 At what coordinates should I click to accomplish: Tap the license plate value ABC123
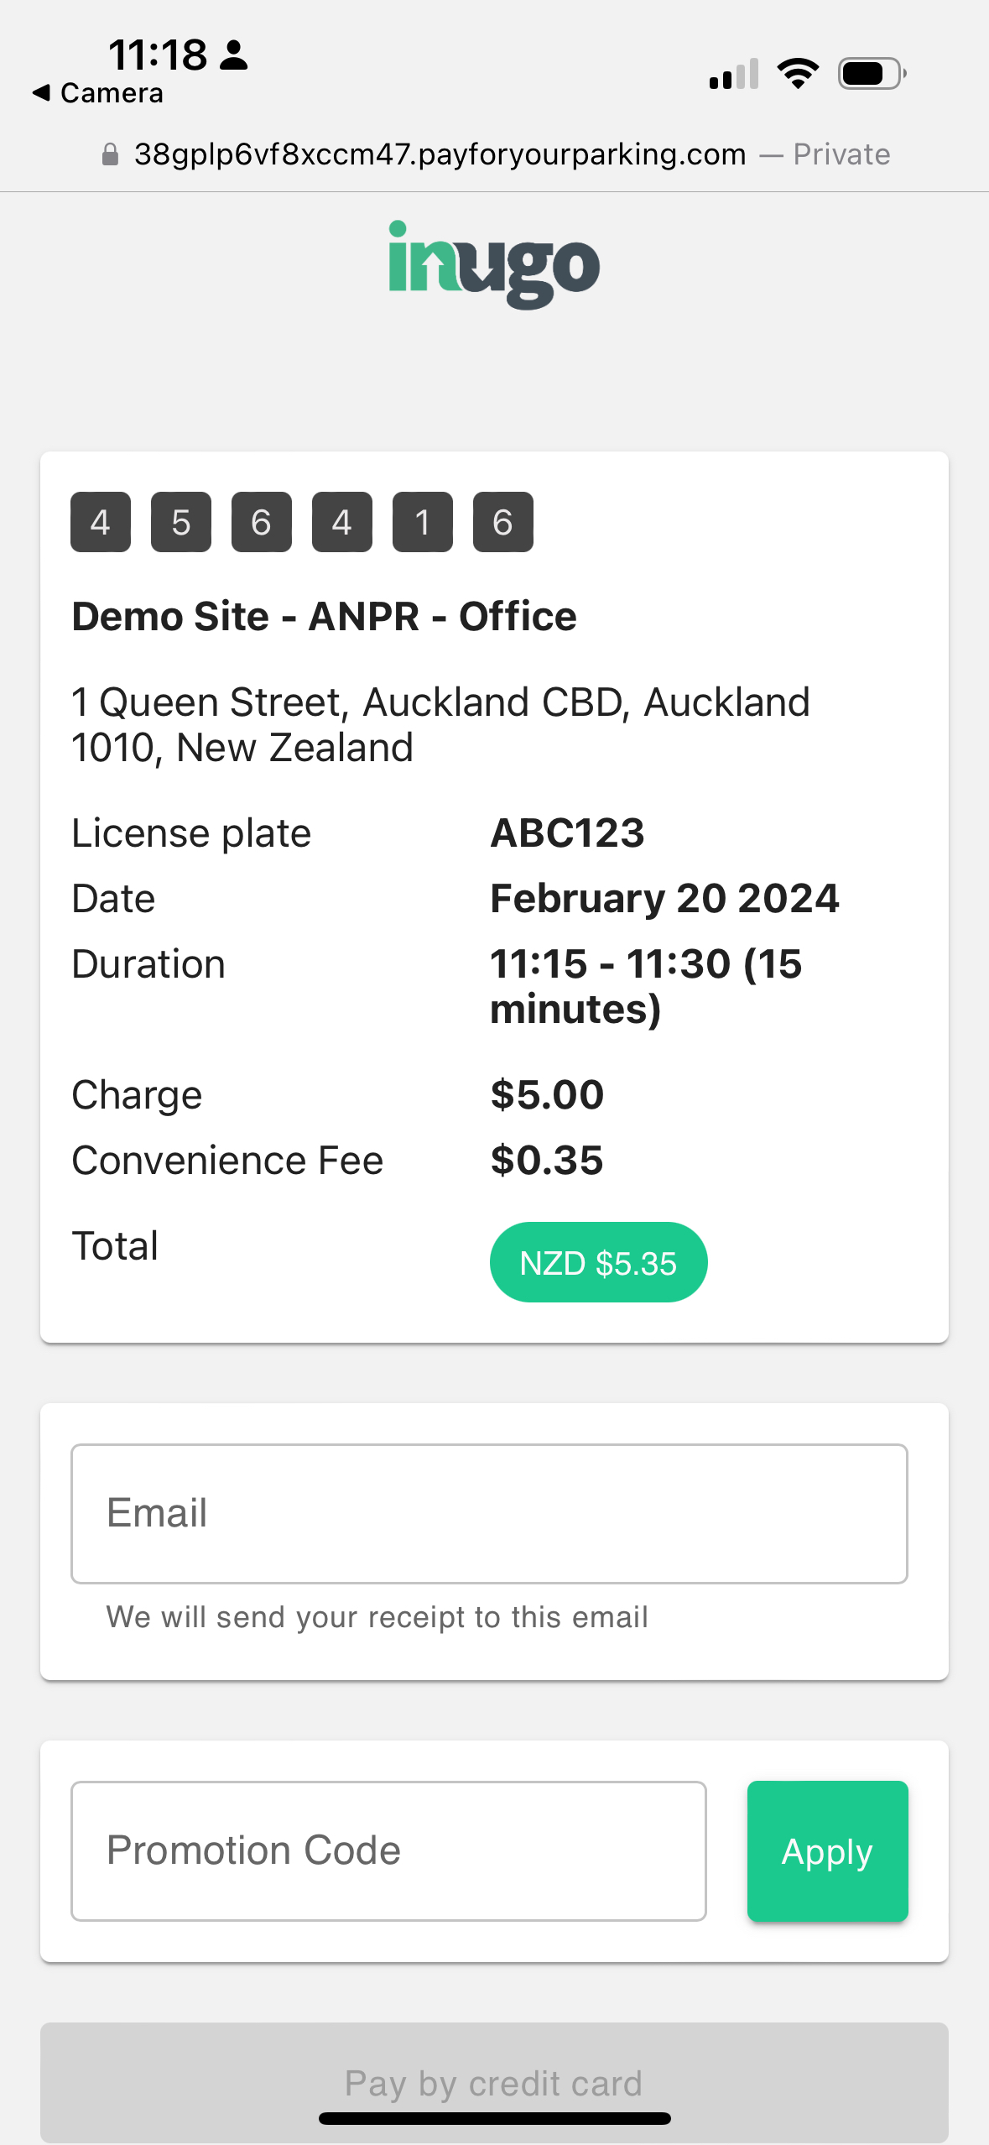point(567,833)
